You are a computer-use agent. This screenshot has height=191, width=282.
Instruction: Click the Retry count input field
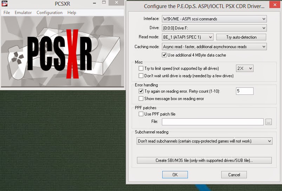click(244, 91)
